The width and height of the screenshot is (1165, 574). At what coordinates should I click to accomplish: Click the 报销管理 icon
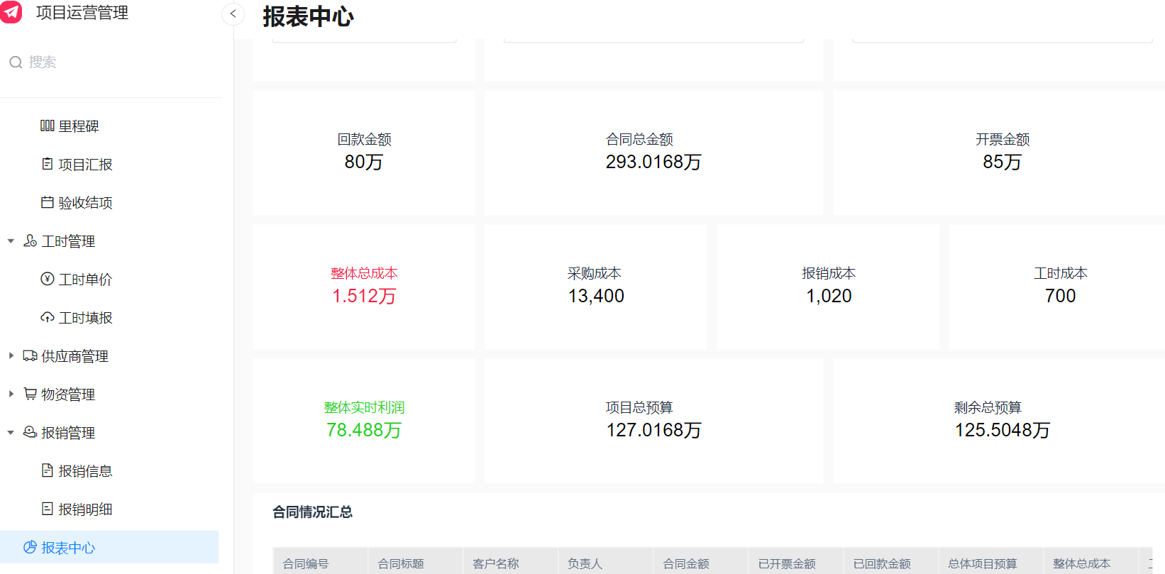(x=30, y=432)
